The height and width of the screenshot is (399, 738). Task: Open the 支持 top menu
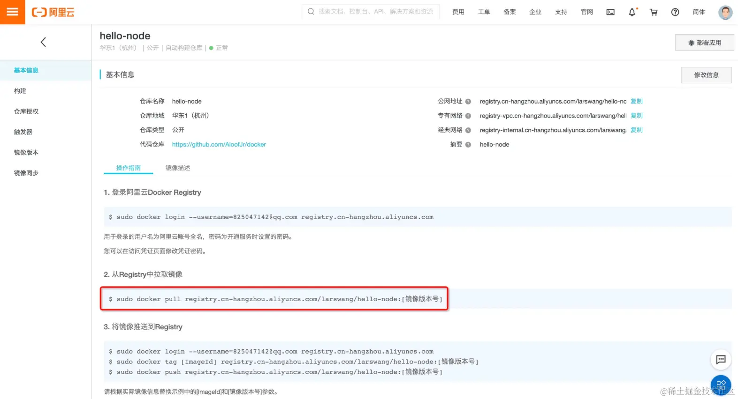point(561,12)
